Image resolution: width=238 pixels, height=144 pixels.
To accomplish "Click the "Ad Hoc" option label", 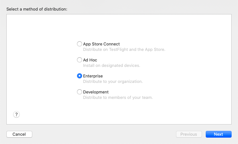I will (x=90, y=60).
